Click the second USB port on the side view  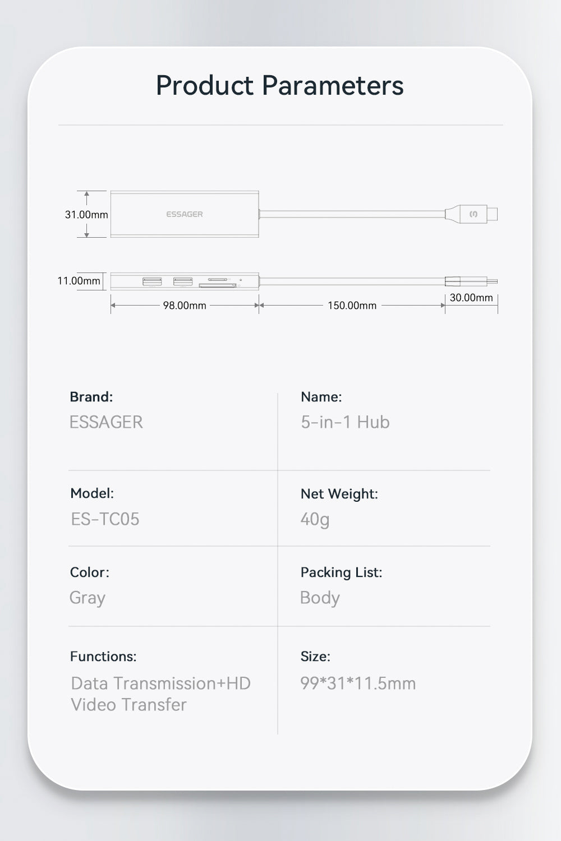point(182,281)
